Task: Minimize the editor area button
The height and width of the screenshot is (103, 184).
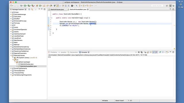Action: [170, 9]
